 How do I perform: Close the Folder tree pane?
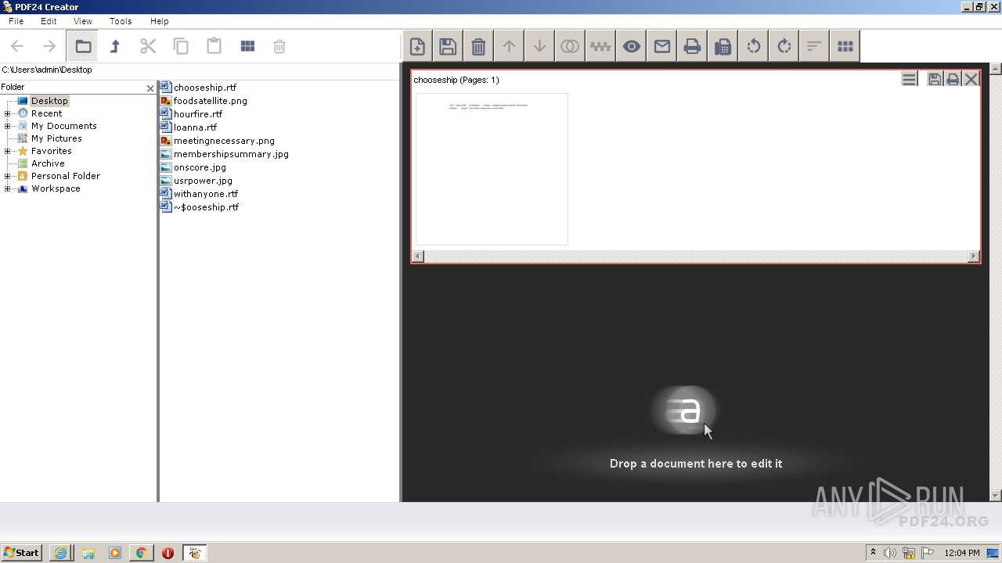point(150,88)
